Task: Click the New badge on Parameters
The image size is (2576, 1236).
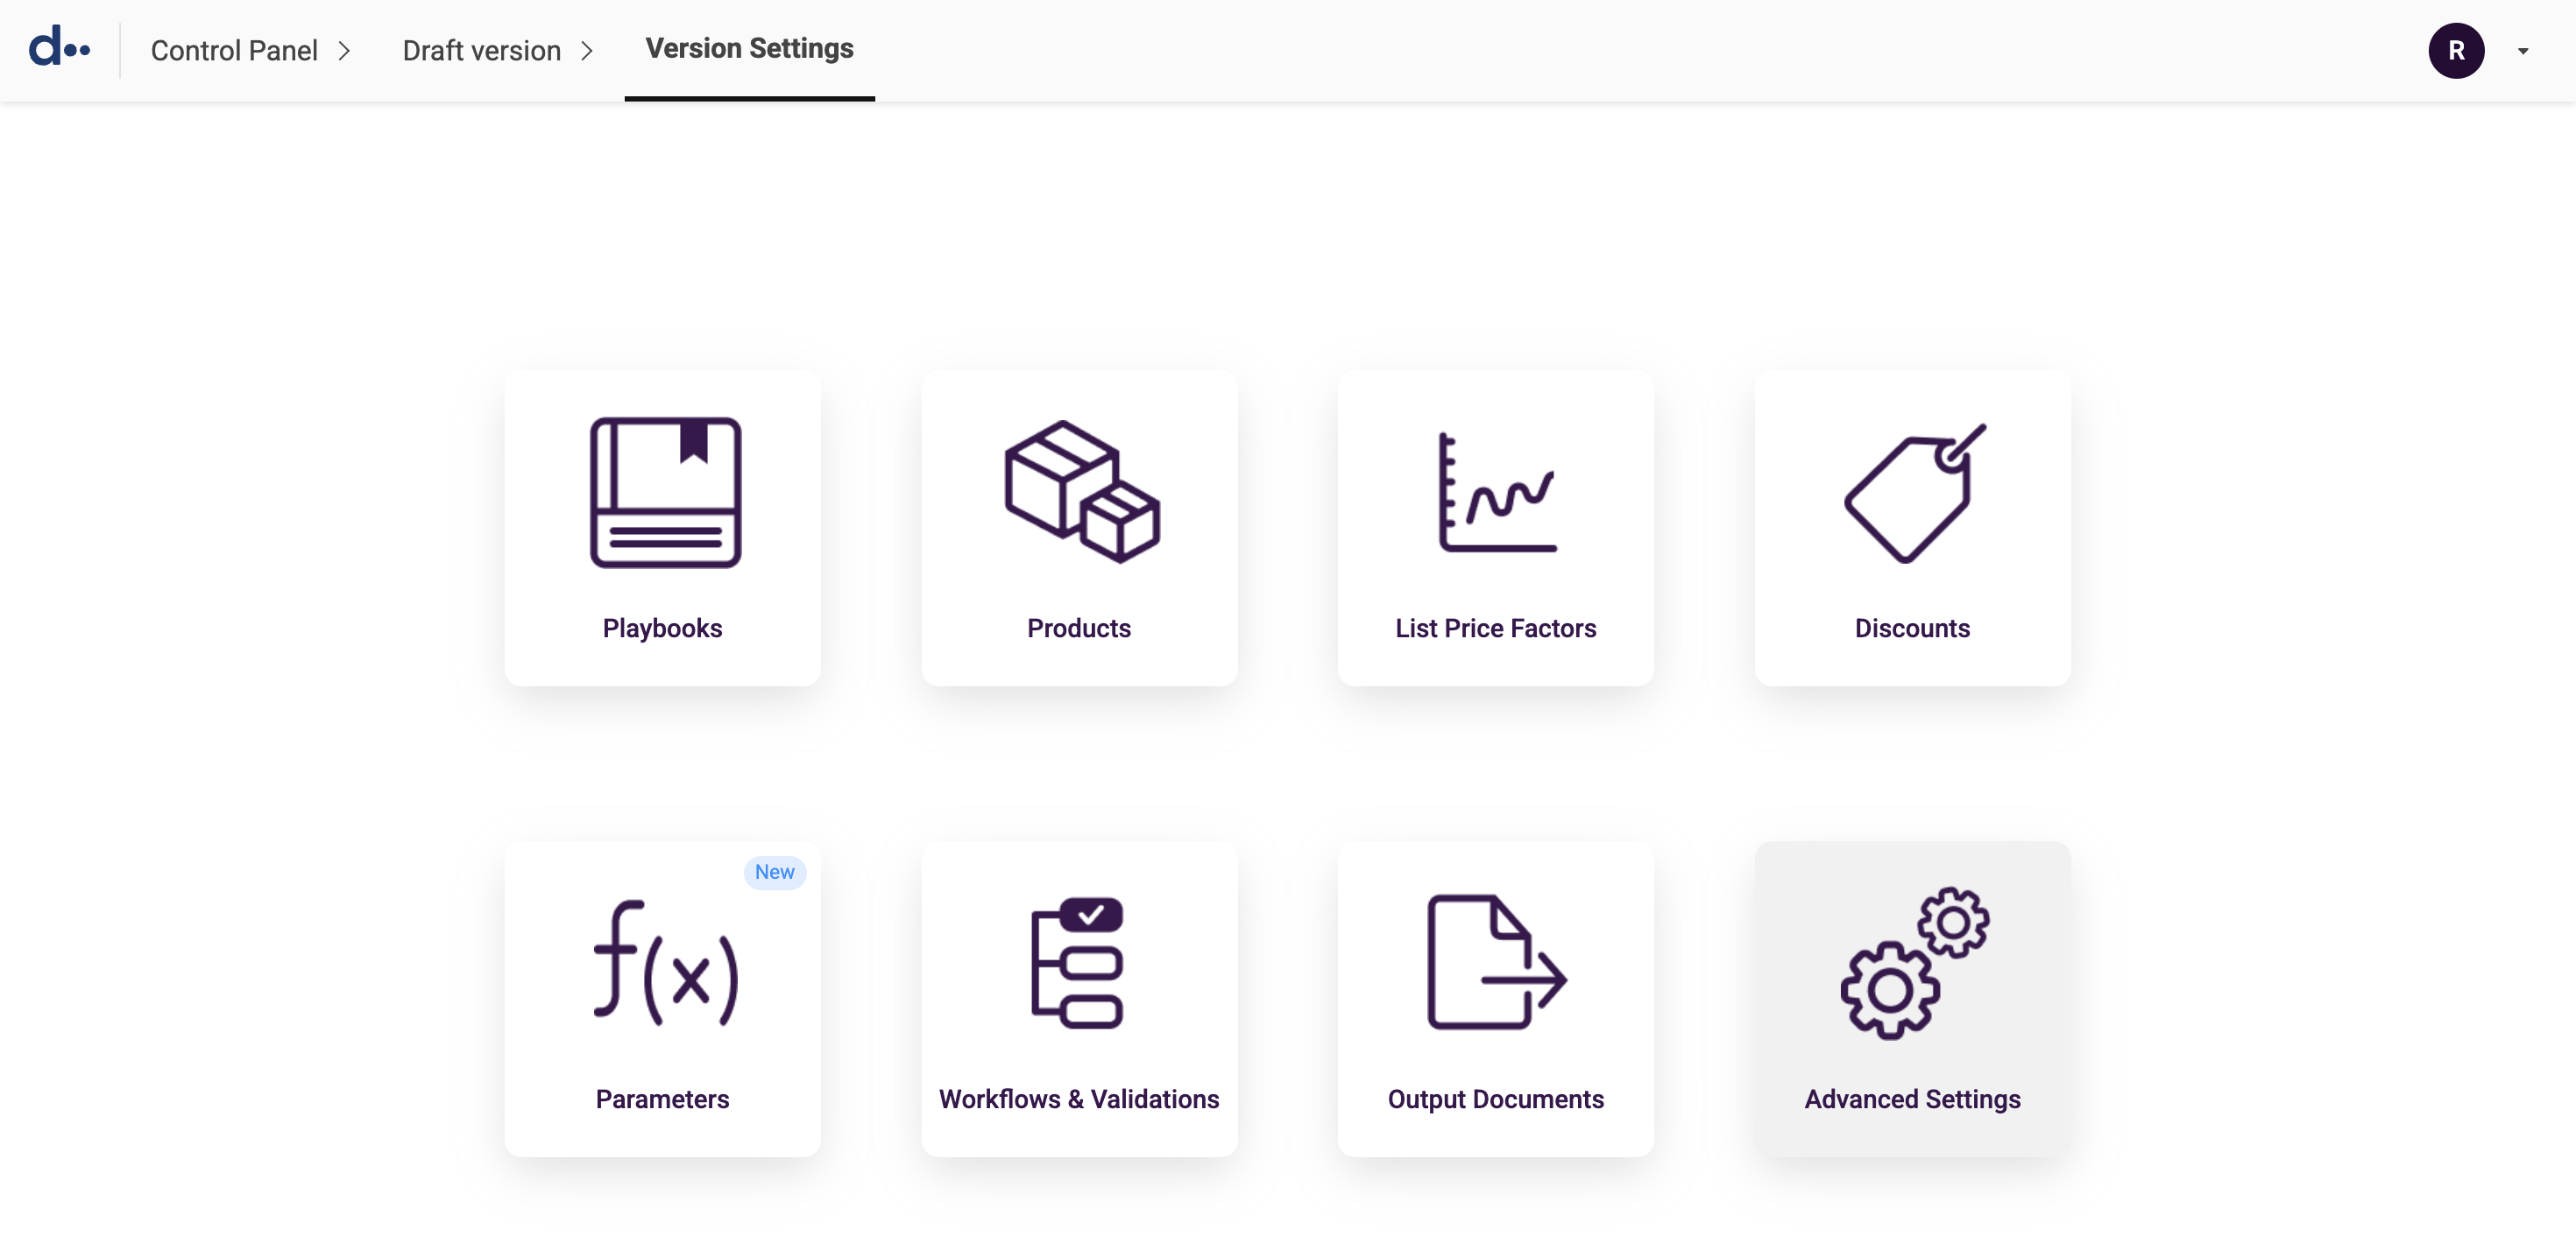Action: tap(774, 871)
